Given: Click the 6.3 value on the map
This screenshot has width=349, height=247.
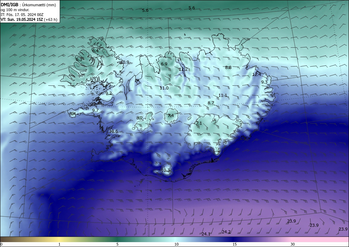Looking at the screenshot, I should 79,59.
